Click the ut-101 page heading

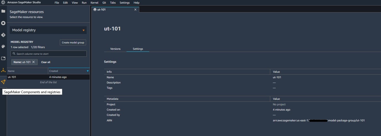pos(112,28)
